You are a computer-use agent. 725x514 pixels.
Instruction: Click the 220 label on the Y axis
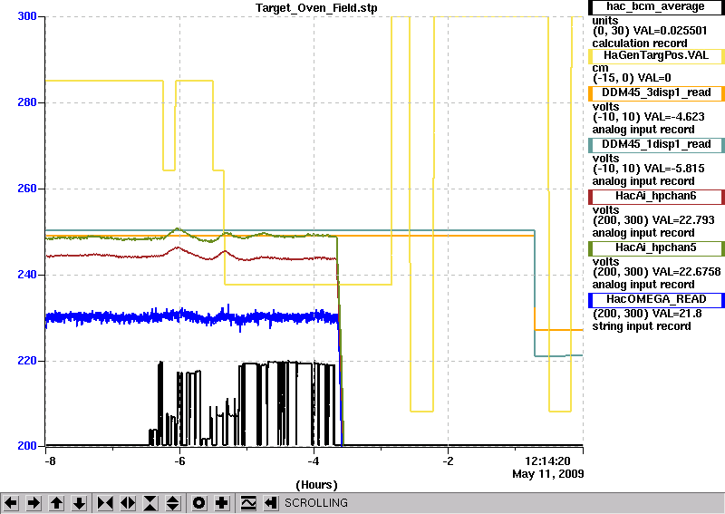(x=27, y=361)
